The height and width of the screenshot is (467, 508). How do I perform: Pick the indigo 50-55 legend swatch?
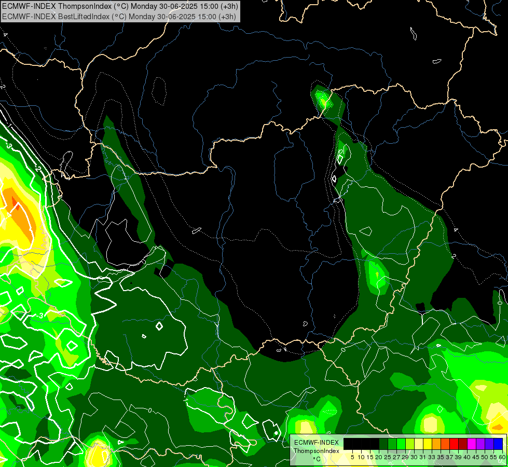(489, 444)
